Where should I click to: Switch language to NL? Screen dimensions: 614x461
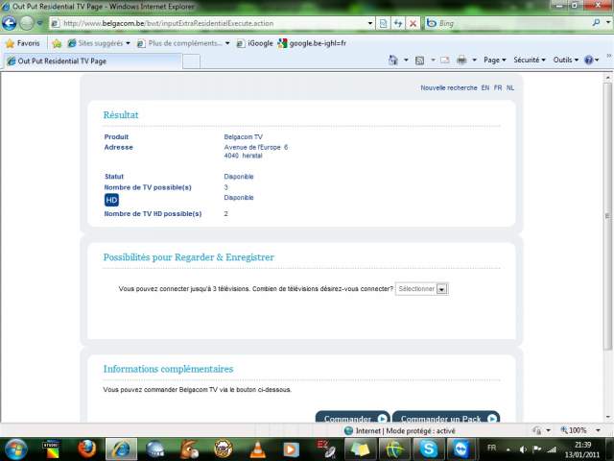[x=510, y=87]
